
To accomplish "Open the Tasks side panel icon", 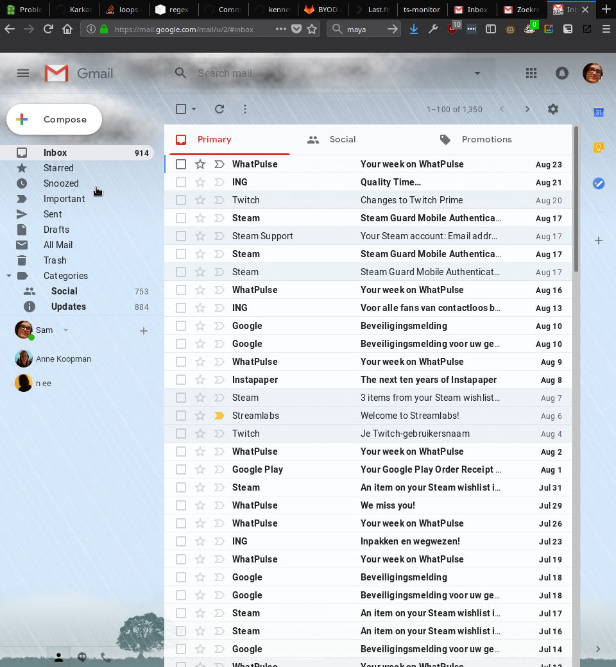I will [598, 183].
